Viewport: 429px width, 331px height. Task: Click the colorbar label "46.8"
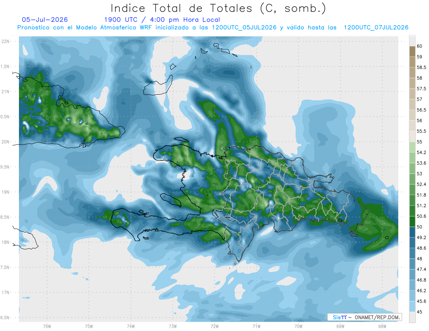(422, 280)
